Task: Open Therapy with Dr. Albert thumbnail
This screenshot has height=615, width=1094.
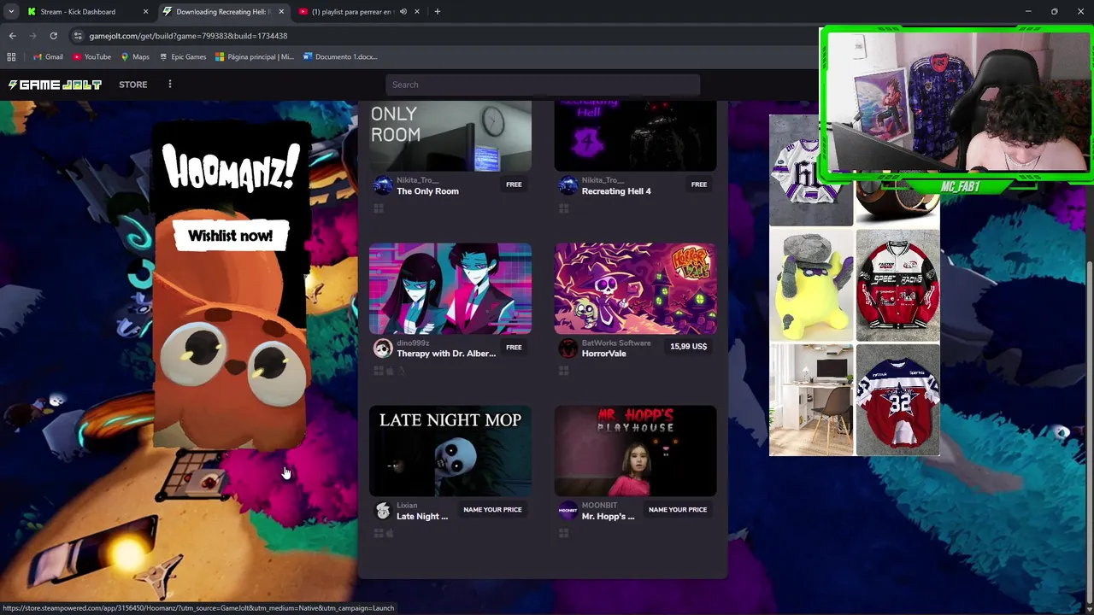Action: 450,289
